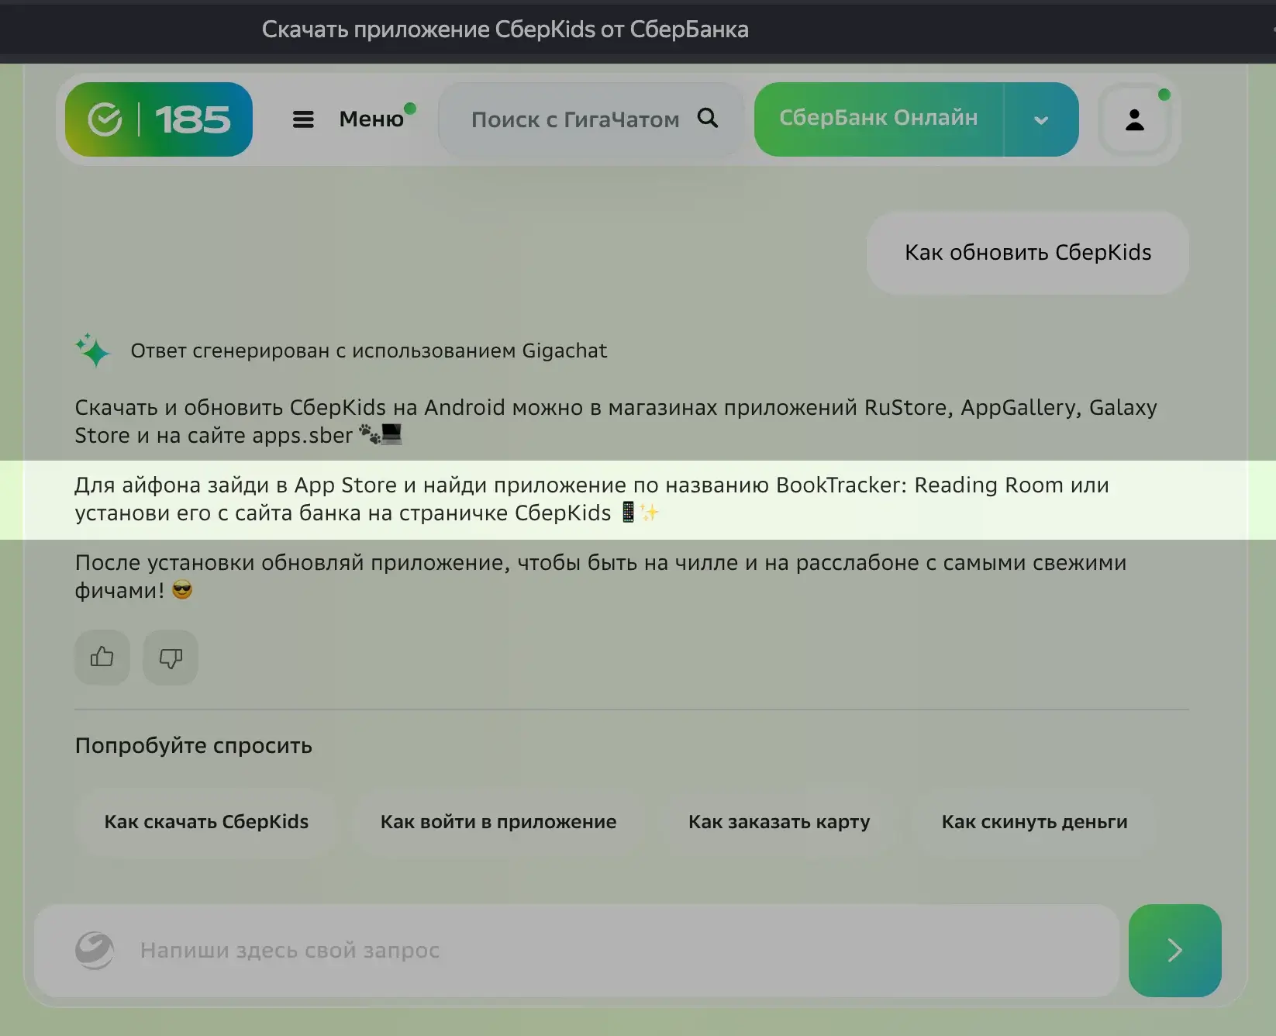Open СберБанк Онлайн
1276x1036 pixels.
click(878, 118)
